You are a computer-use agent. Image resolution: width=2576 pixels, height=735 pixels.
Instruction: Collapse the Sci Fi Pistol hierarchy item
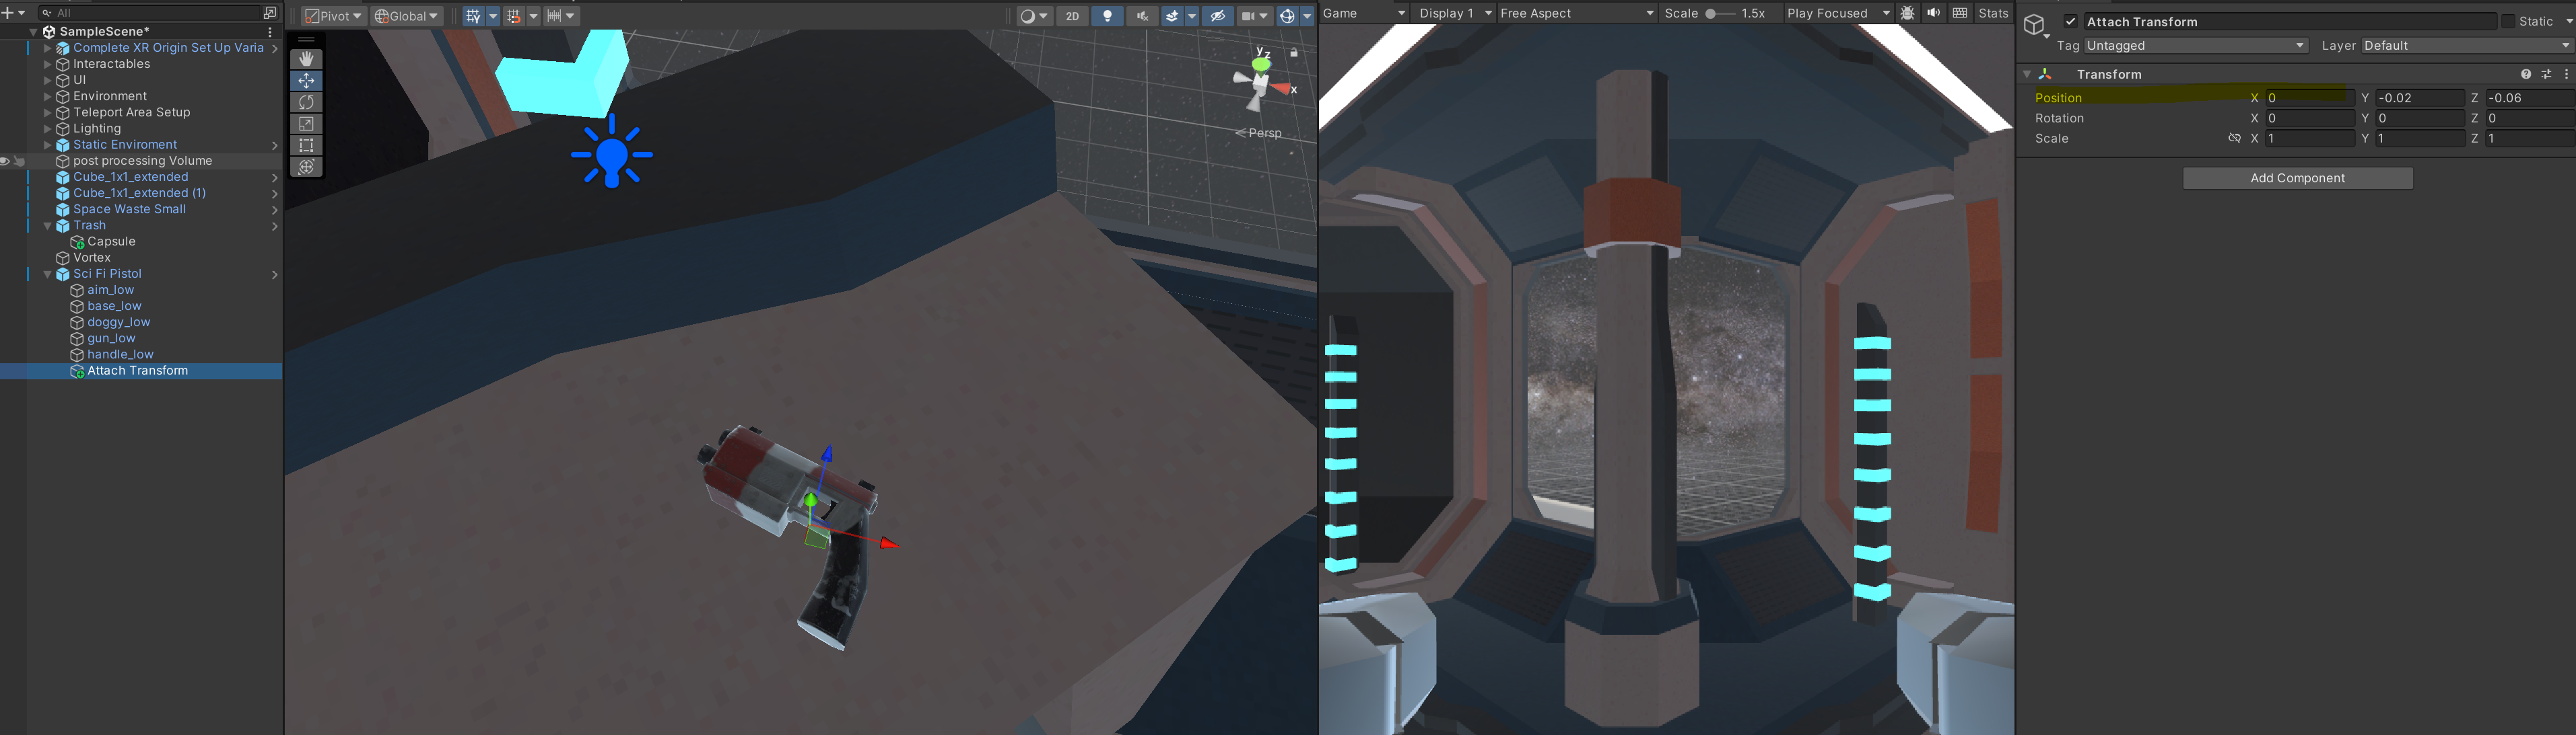tap(47, 274)
